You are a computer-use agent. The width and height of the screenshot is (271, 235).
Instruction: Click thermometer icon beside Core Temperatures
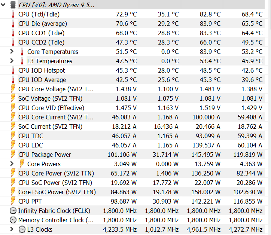22,52
